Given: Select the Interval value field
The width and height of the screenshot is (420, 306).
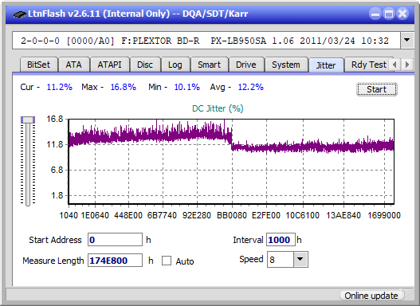Looking at the screenshot, I should [x=281, y=240].
